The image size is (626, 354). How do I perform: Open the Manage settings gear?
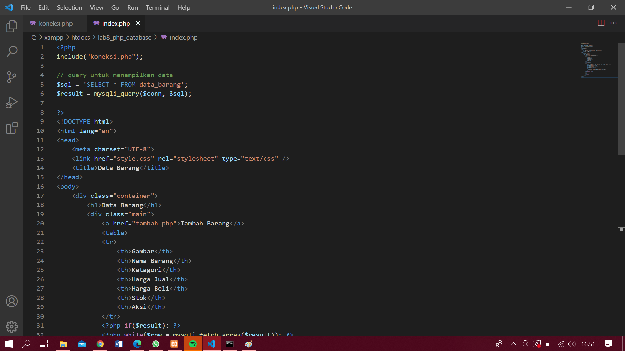(12, 327)
